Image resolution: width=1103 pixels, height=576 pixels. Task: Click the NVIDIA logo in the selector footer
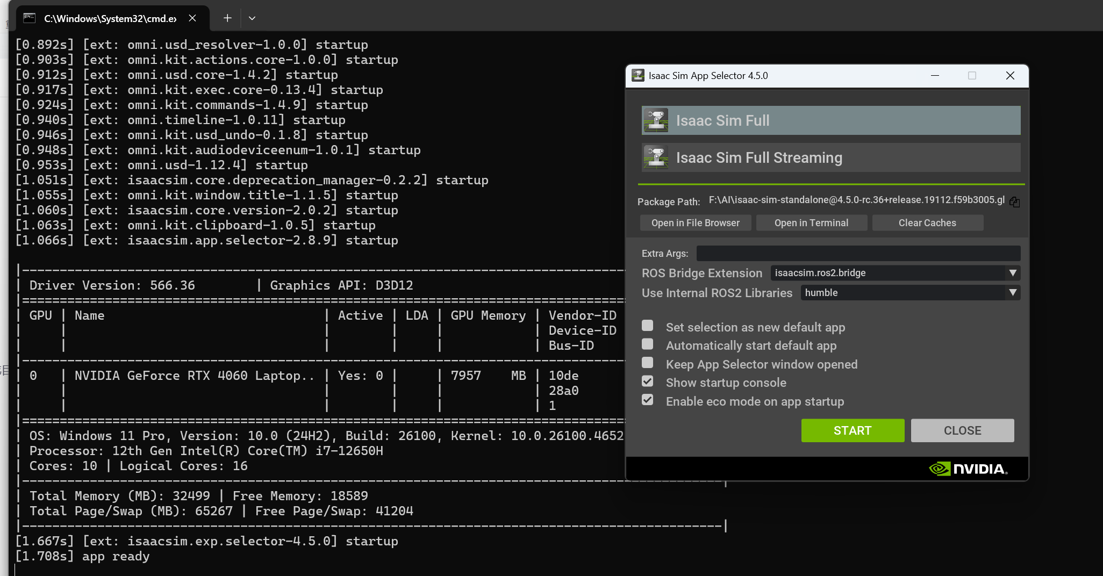point(968,469)
